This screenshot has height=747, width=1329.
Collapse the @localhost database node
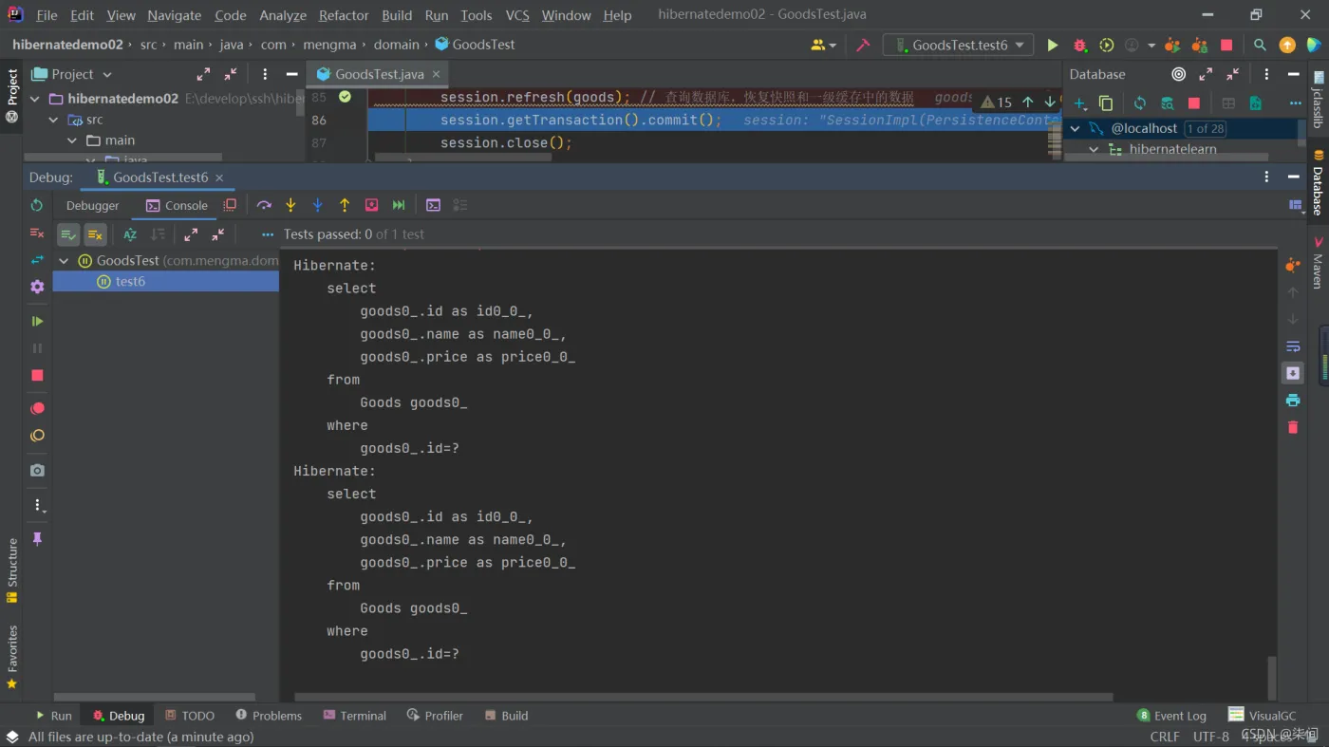1075,128
